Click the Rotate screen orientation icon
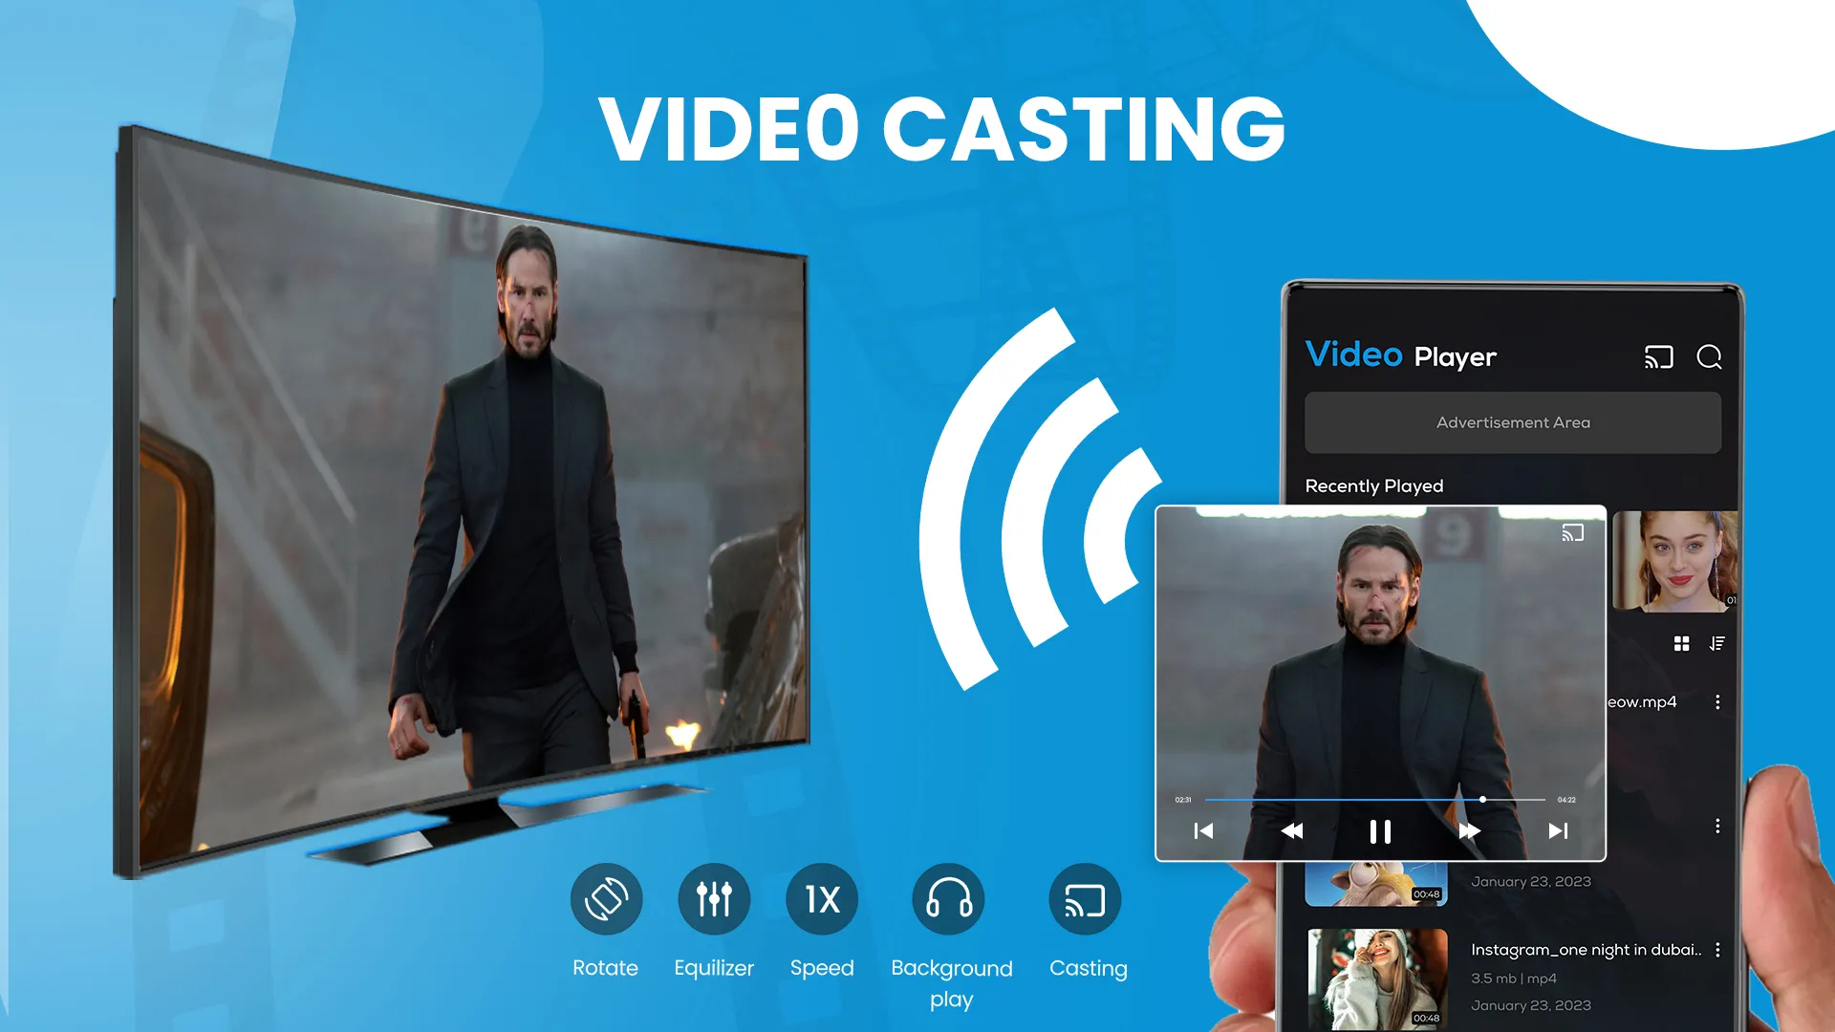 (604, 900)
